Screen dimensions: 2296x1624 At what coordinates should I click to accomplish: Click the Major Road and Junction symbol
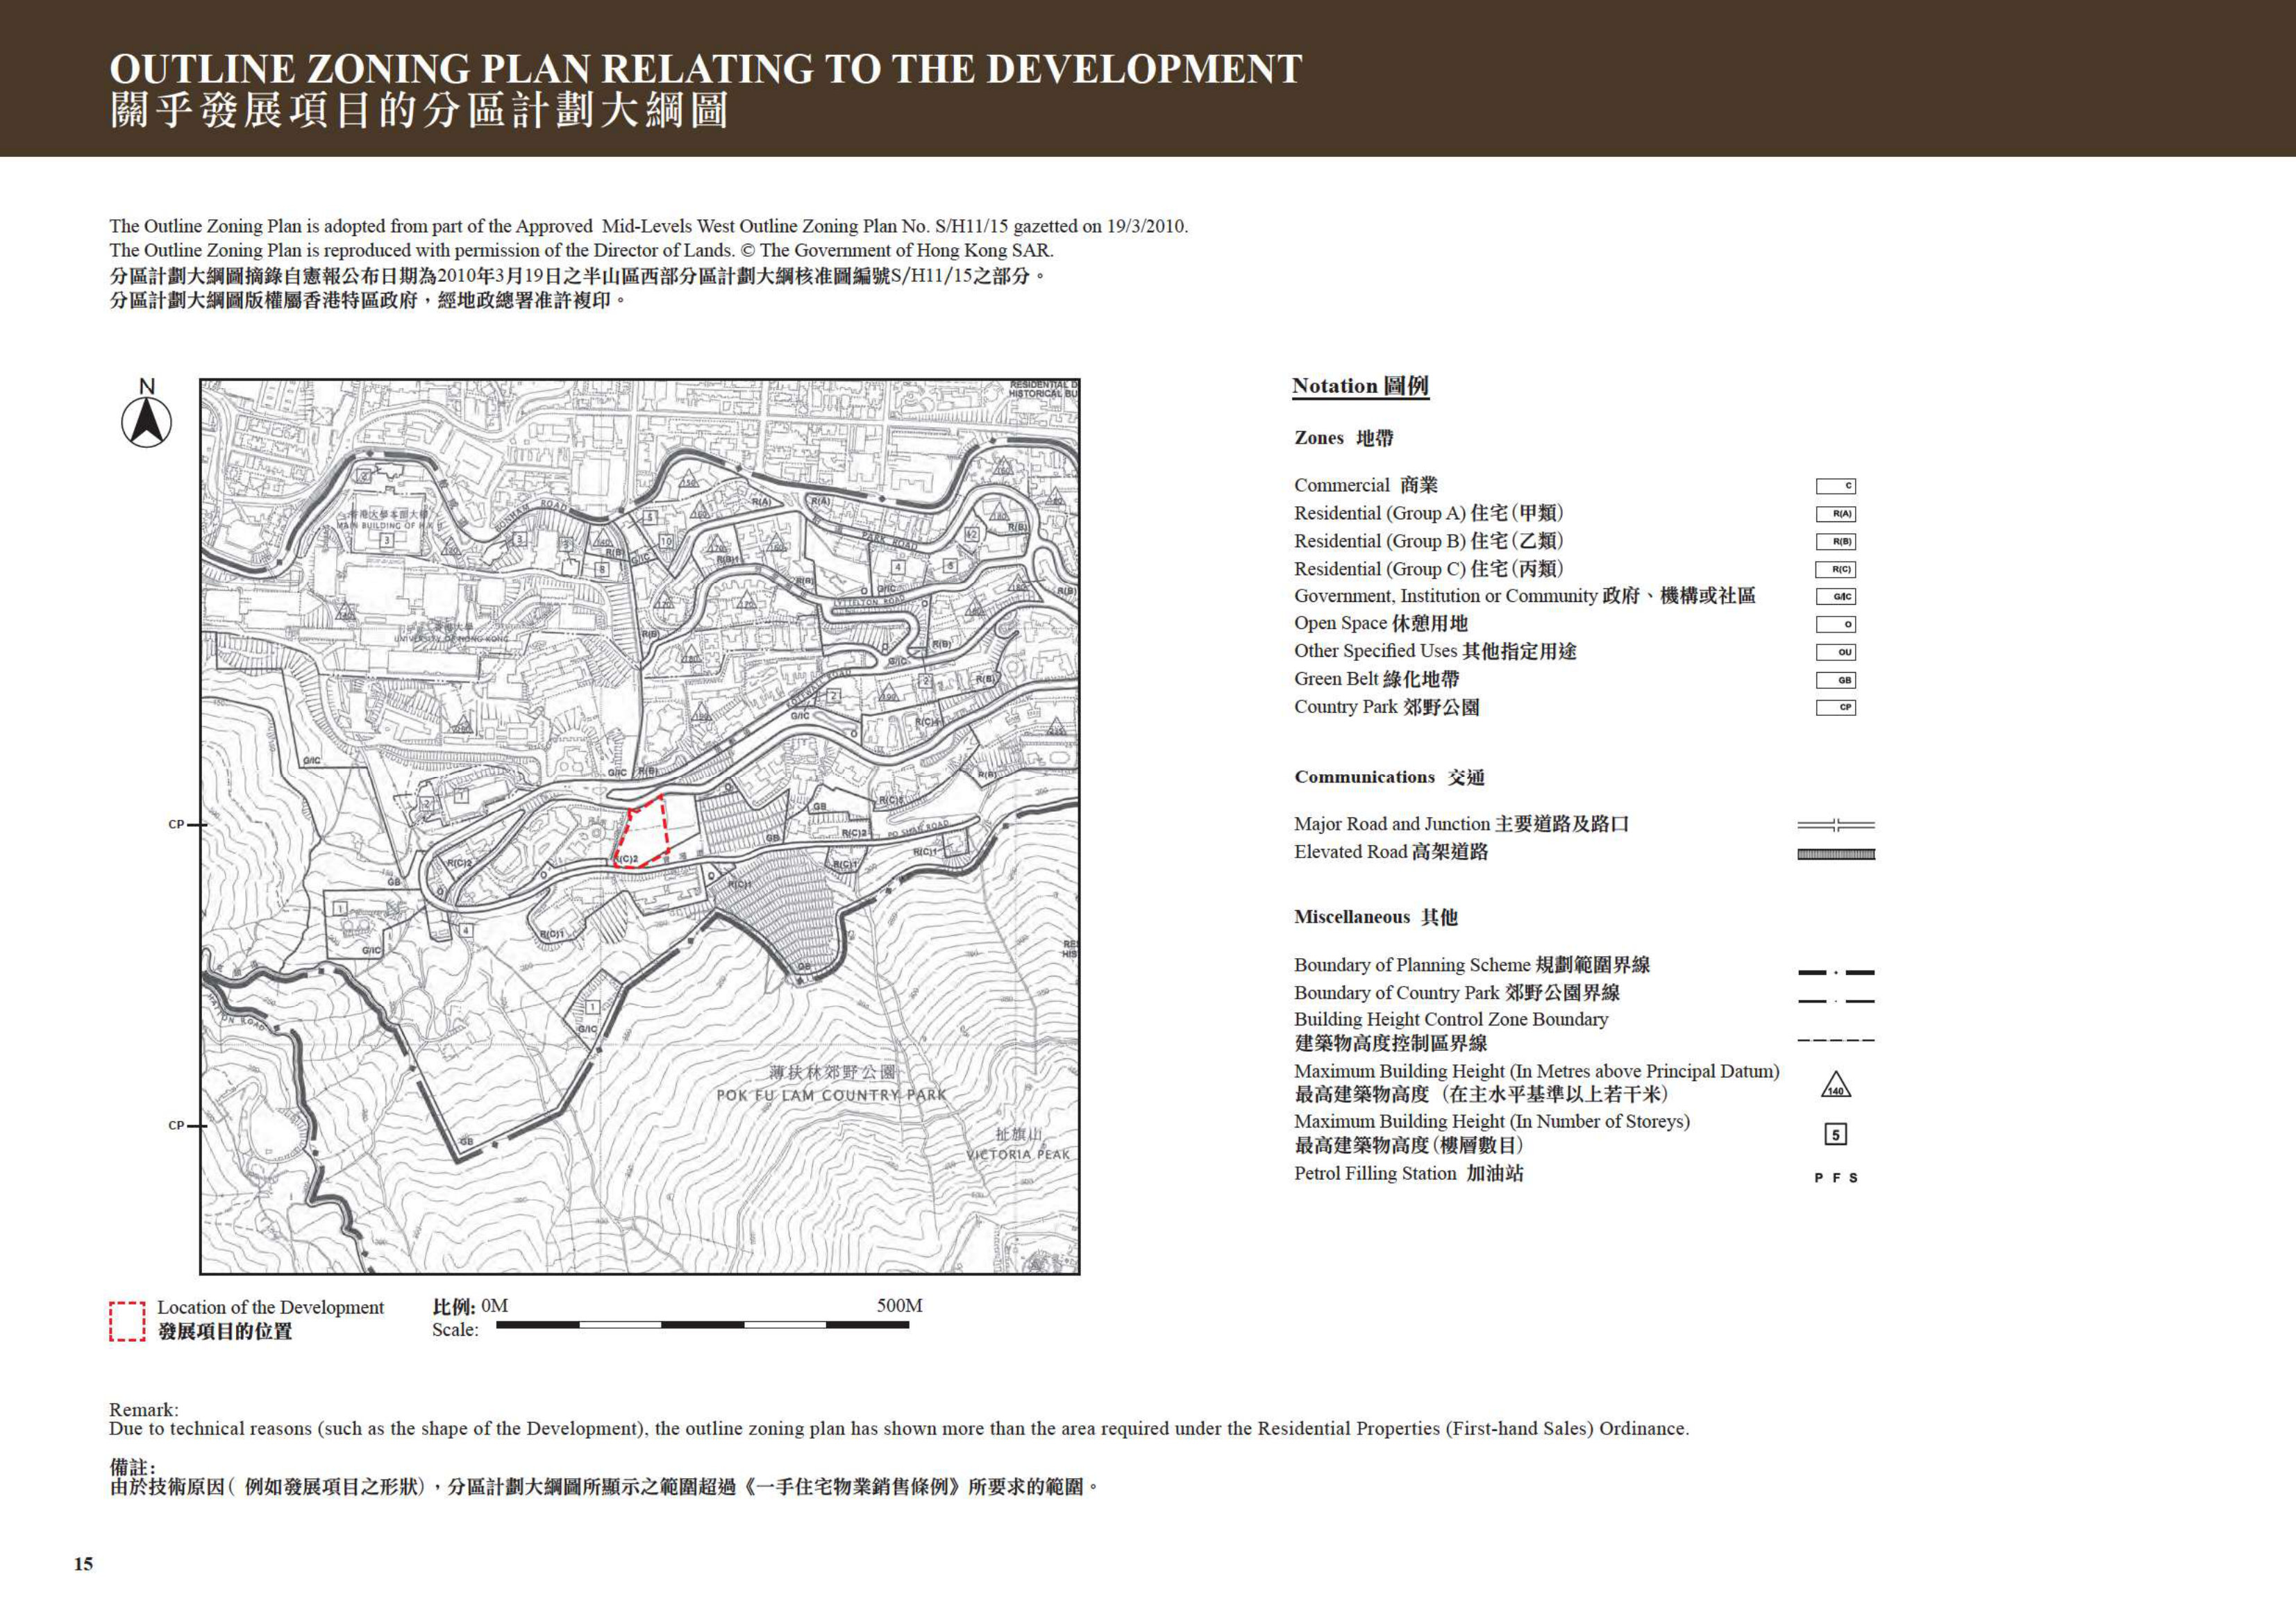pyautogui.click(x=1836, y=825)
